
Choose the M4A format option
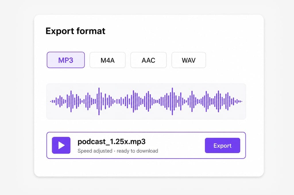point(107,60)
